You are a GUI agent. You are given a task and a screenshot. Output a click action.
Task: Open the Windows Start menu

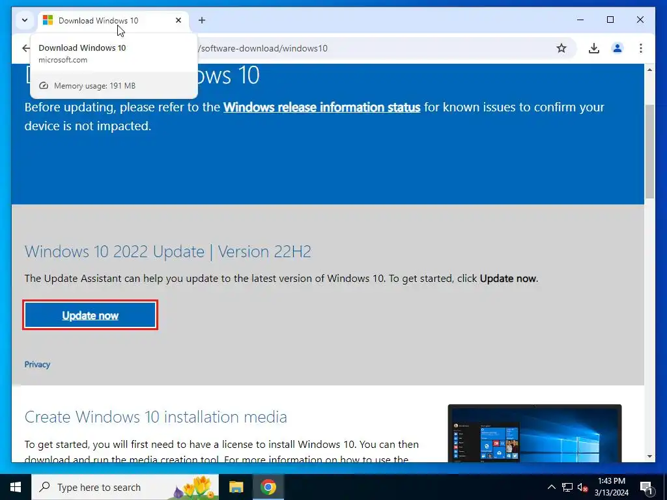click(16, 487)
